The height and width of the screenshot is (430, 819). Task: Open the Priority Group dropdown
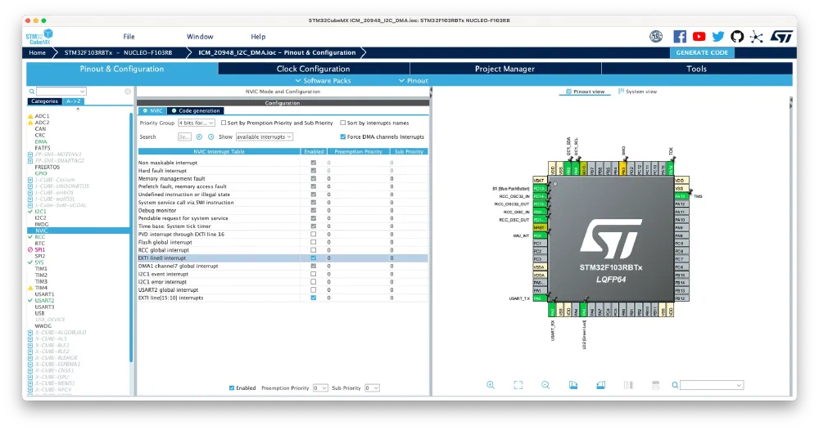tap(197, 123)
